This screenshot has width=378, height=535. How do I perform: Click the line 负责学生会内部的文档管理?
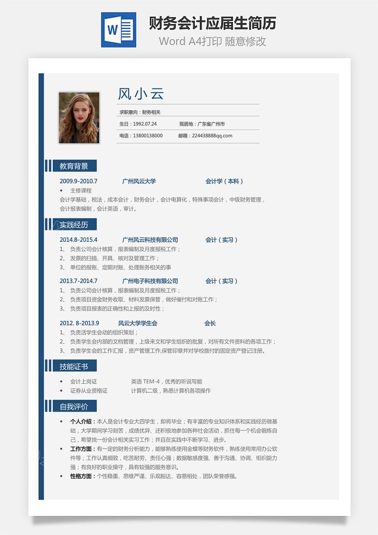coord(173,341)
